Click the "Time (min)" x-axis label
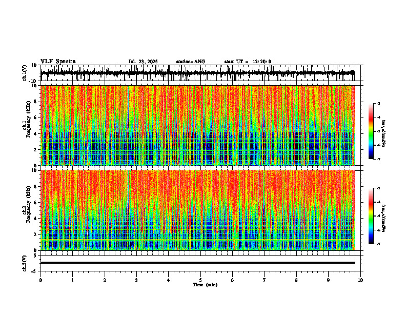The width and height of the screenshot is (406, 314). [x=205, y=285]
